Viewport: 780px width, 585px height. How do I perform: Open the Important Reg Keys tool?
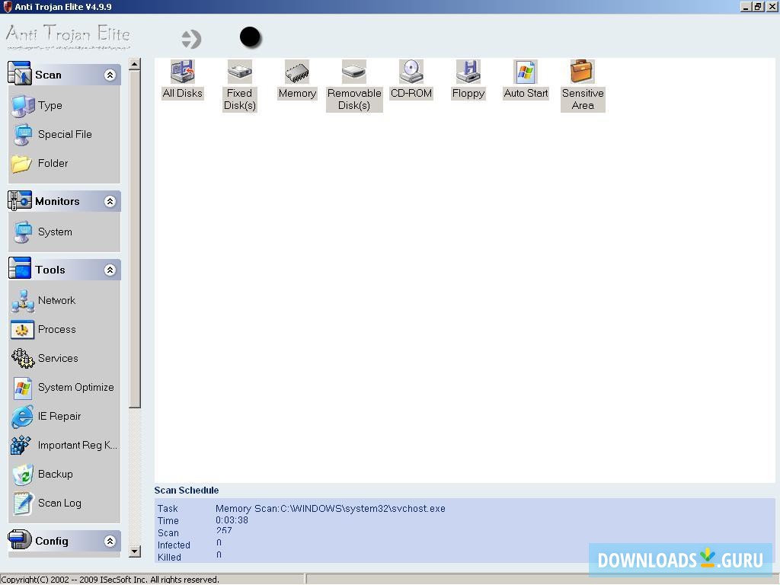pos(64,445)
